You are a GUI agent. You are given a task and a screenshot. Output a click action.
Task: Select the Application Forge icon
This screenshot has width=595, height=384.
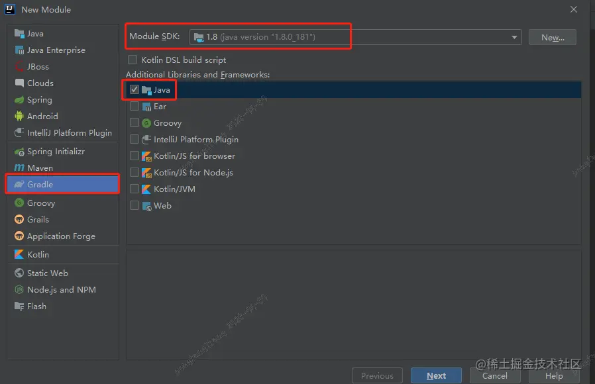(19, 236)
